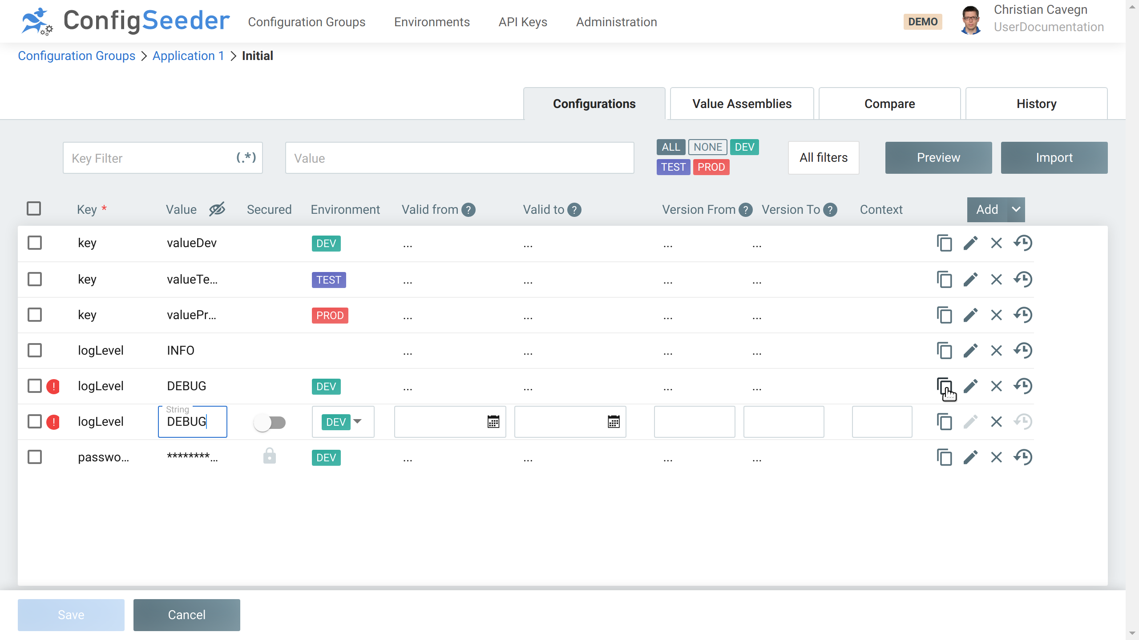
Task: Expand the Add button dropdown arrow
Action: (x=1016, y=209)
